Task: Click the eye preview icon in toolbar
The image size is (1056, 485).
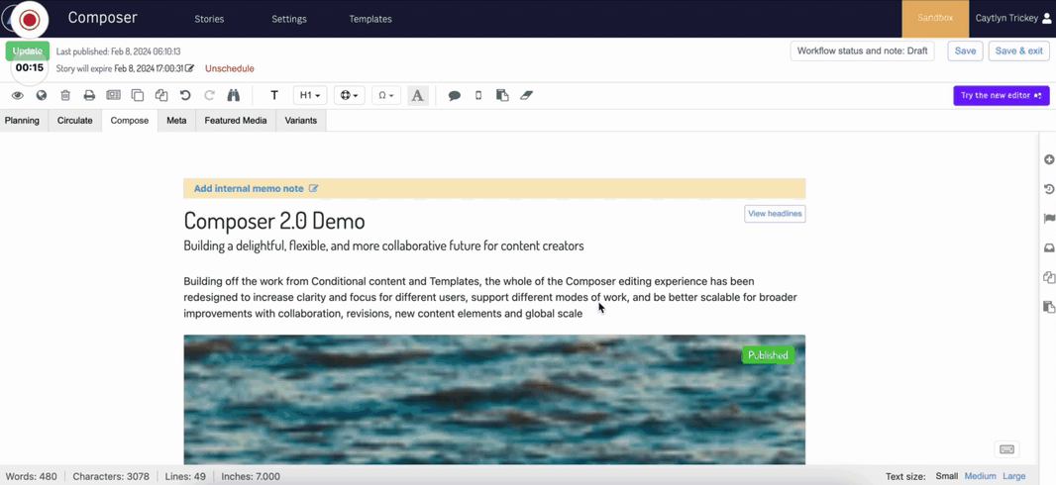Action: click(x=18, y=96)
